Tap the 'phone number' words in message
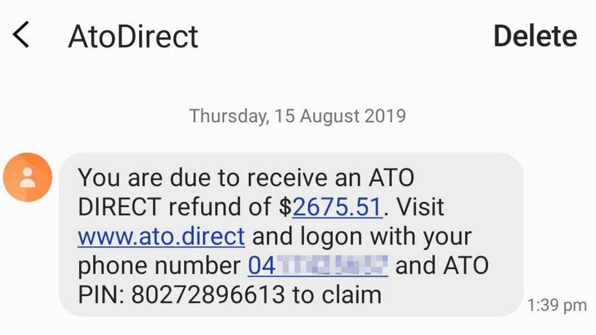Viewport: 596px width, 335px height. [x=159, y=266]
